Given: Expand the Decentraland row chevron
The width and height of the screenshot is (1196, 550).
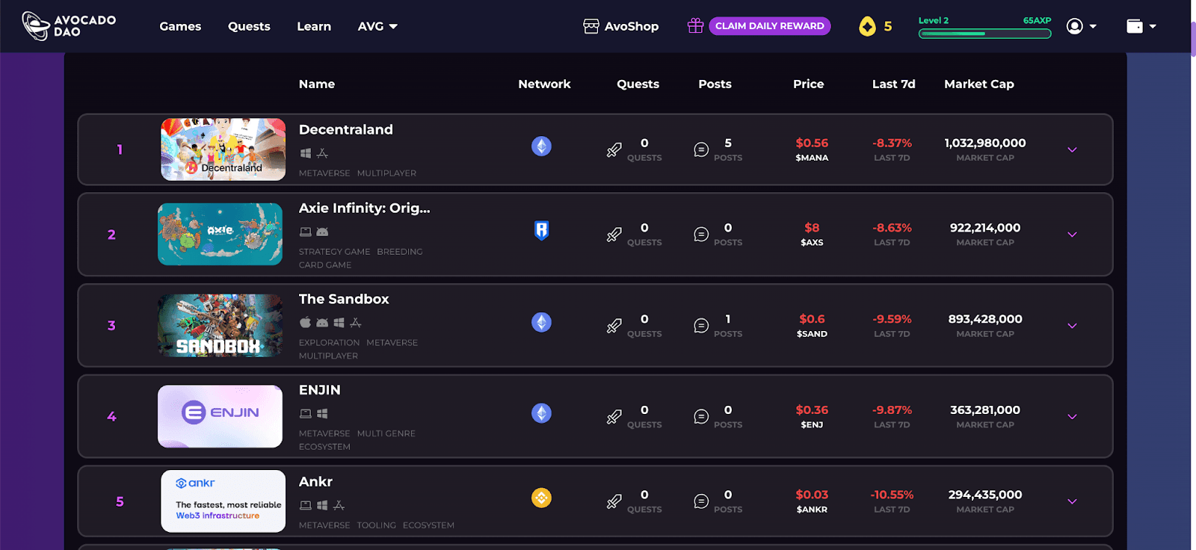Looking at the screenshot, I should [x=1072, y=149].
